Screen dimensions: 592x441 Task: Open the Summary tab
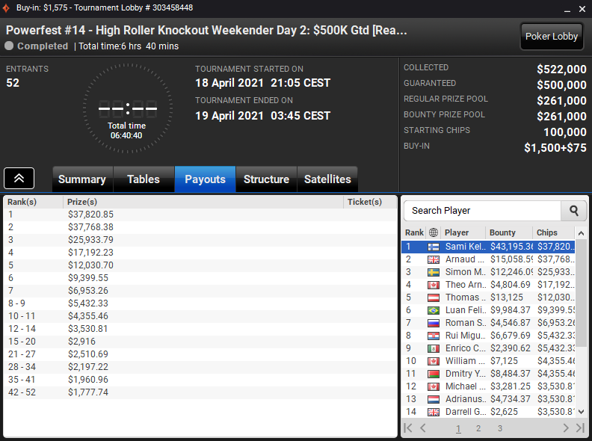pyautogui.click(x=82, y=179)
